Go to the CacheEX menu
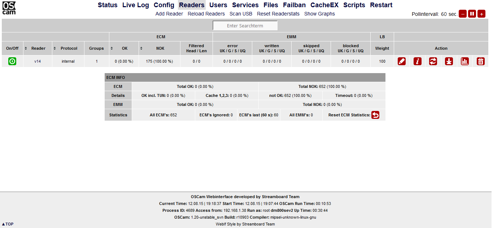493x228 pixels. click(x=324, y=5)
